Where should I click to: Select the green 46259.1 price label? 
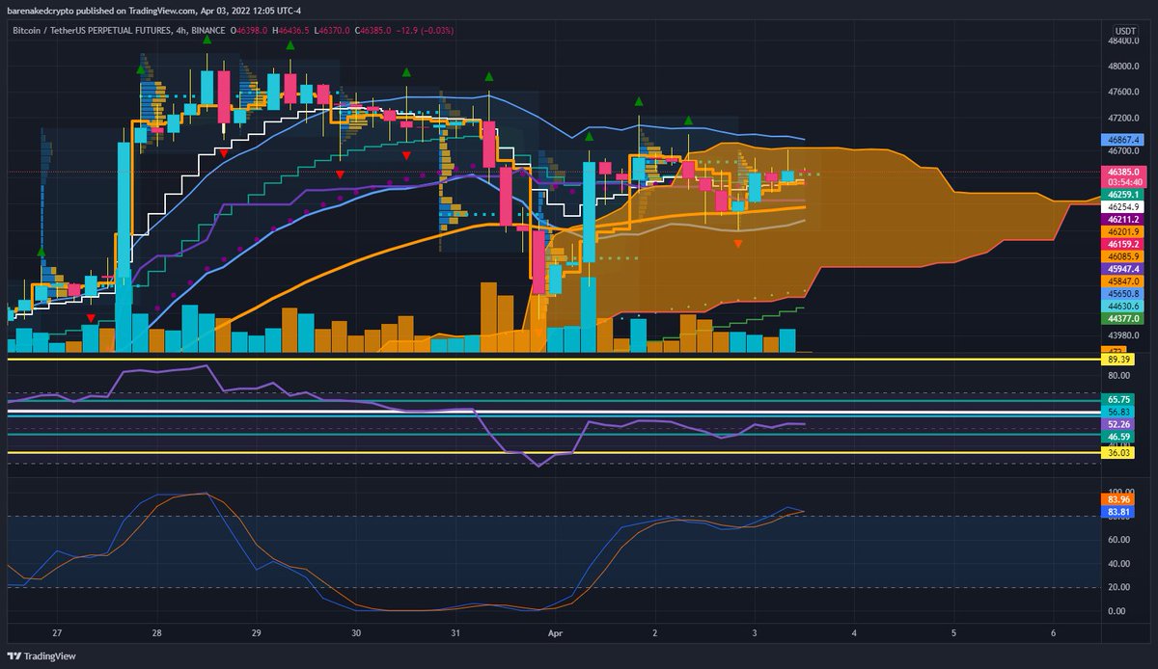(1121, 194)
